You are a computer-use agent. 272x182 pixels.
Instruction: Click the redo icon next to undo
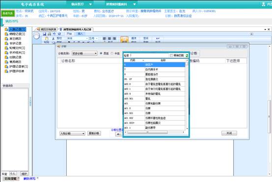pyautogui.click(x=59, y=34)
